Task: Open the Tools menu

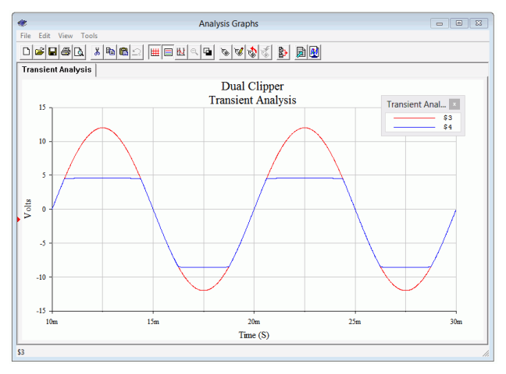Action: [89, 36]
